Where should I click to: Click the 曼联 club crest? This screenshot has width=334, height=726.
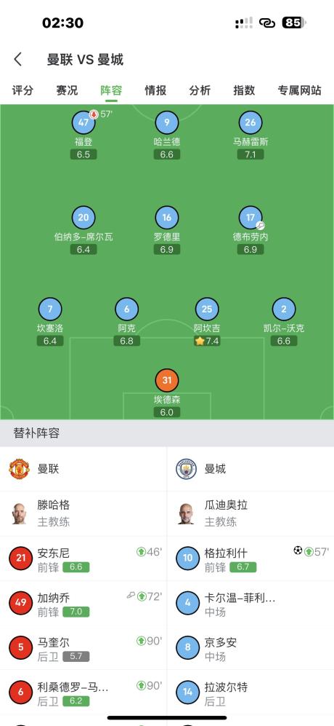coord(20,468)
